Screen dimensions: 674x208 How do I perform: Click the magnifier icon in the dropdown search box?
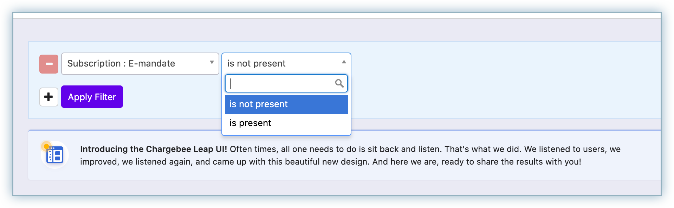coord(339,83)
